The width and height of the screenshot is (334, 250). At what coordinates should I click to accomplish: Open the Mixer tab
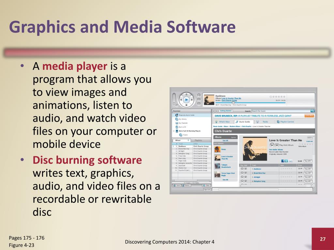[x=181, y=140]
